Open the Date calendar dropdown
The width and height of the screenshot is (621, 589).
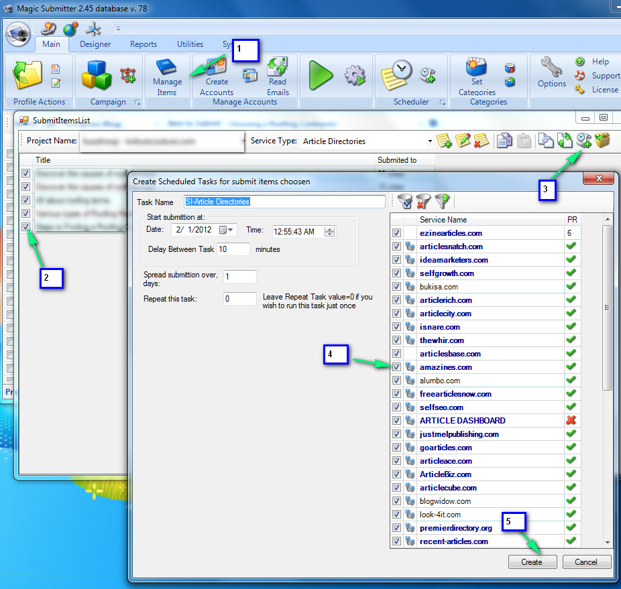click(x=226, y=230)
